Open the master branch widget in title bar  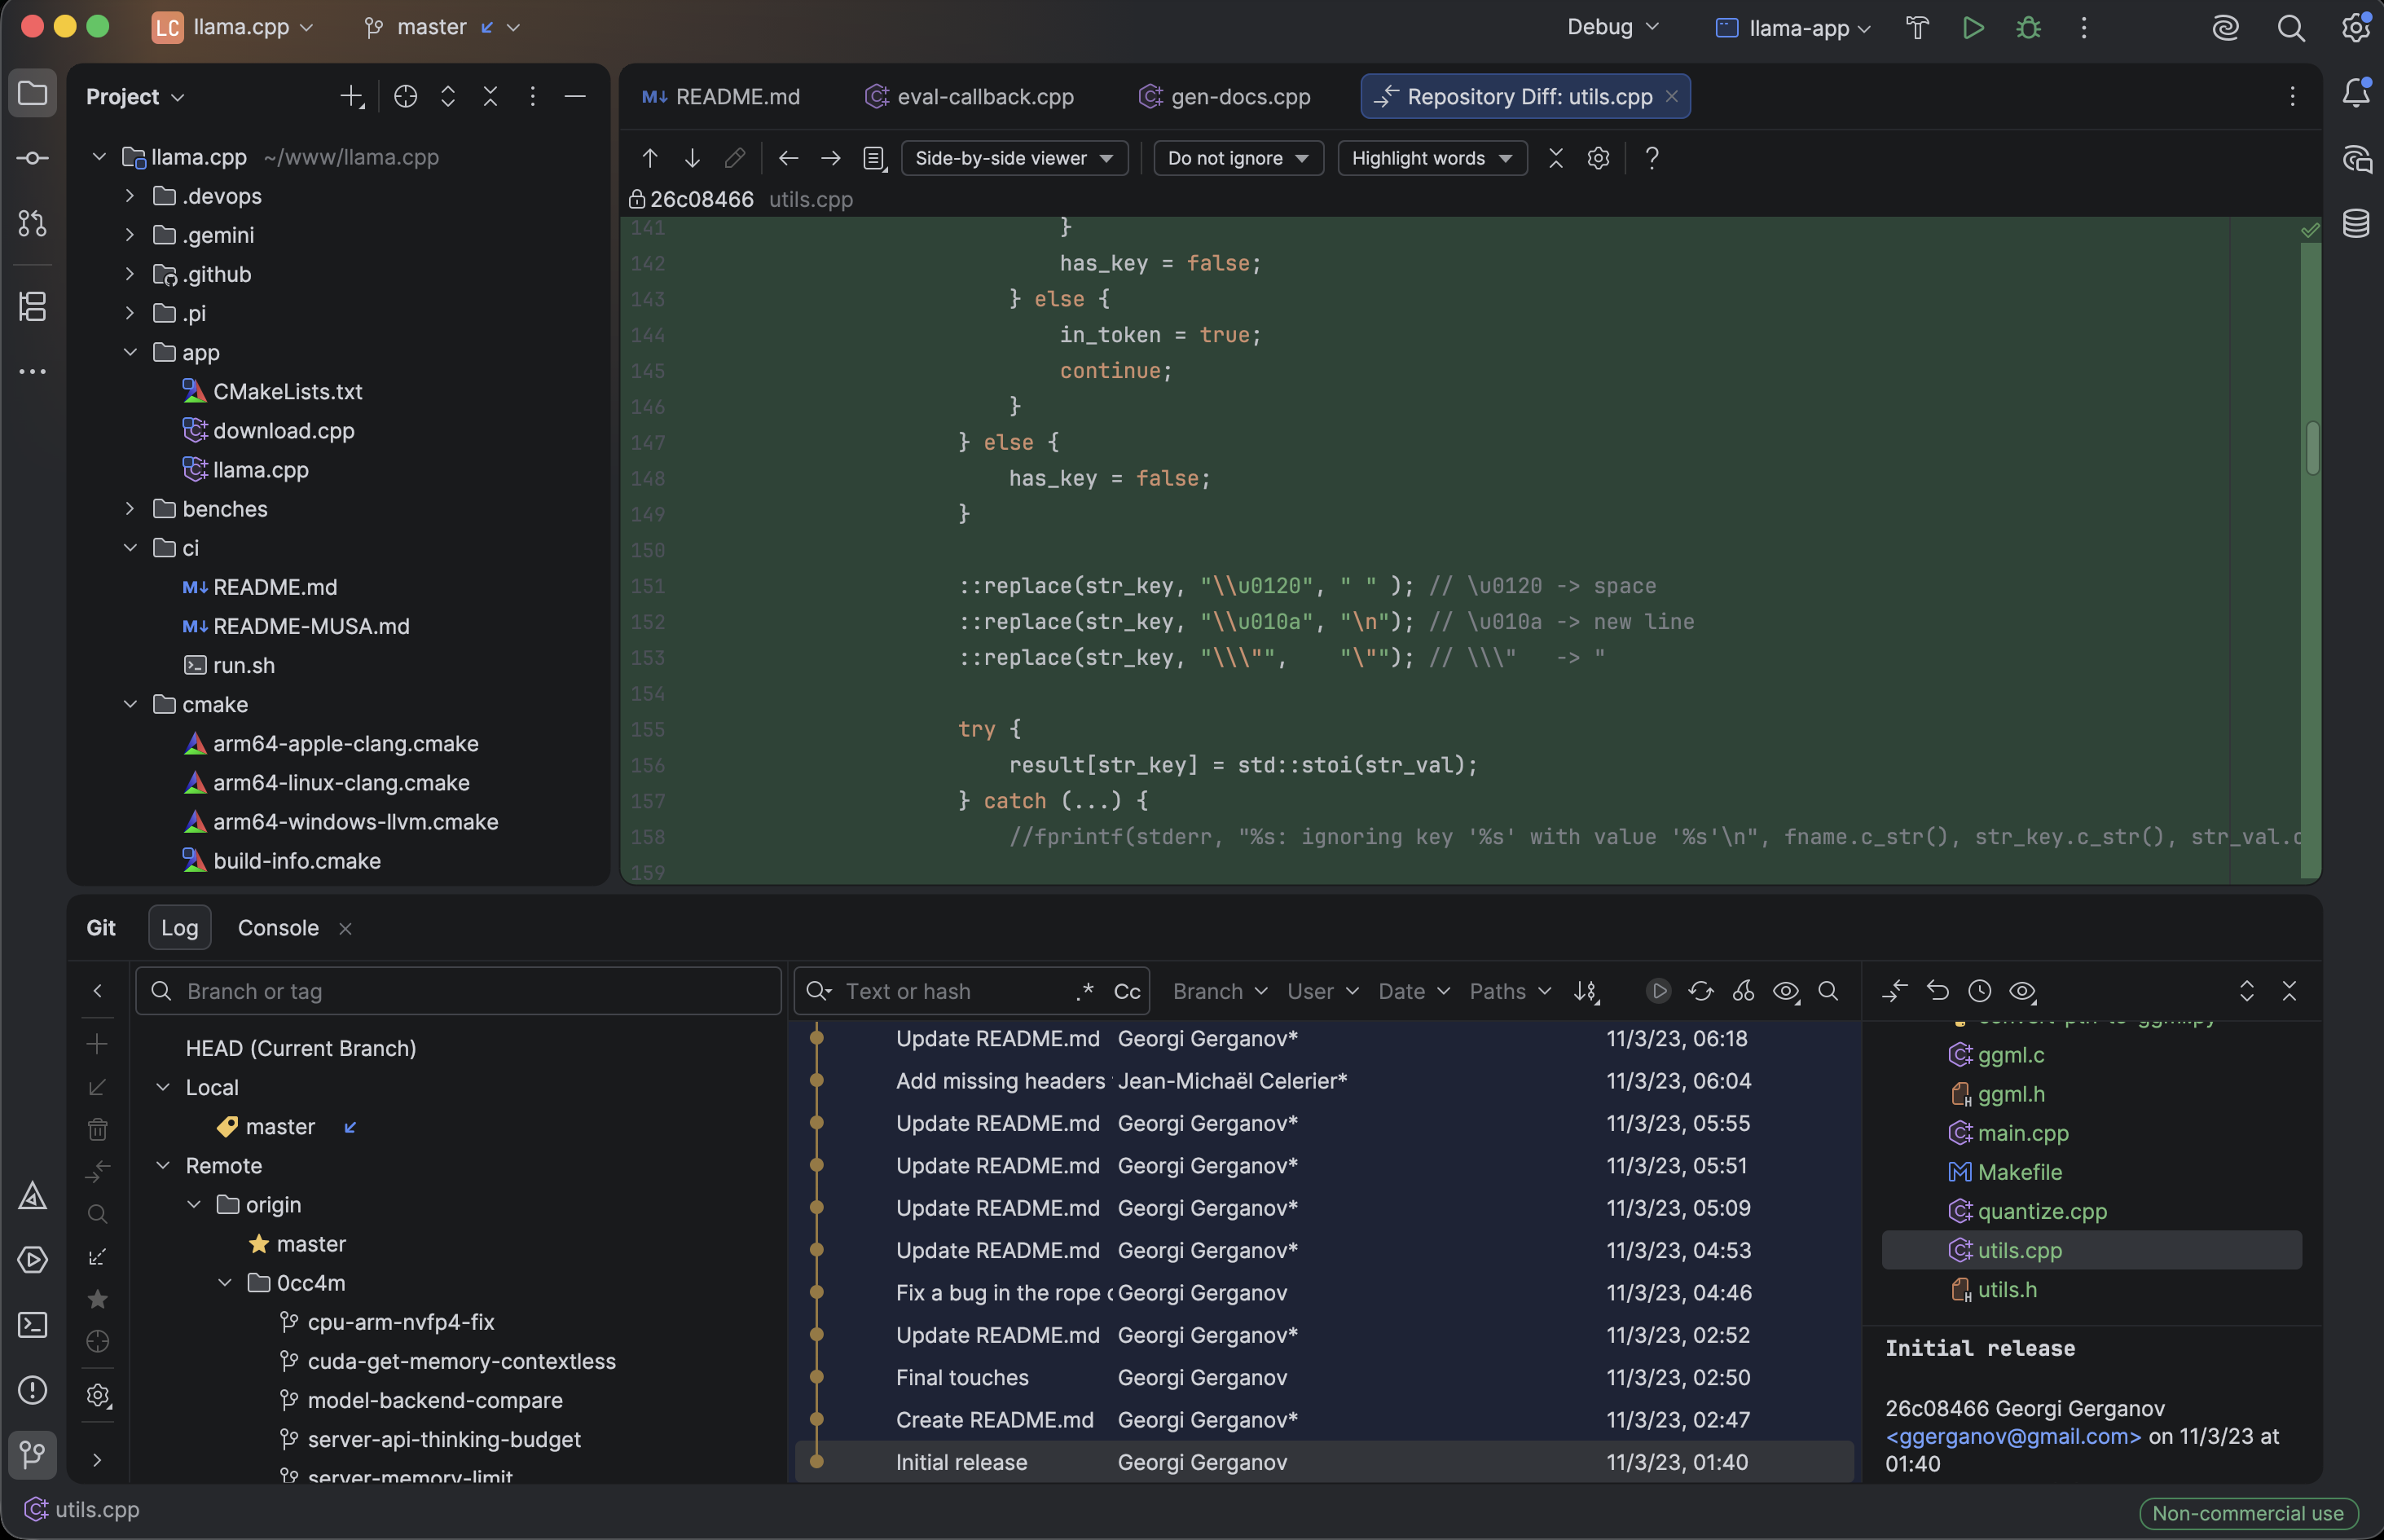point(442,27)
